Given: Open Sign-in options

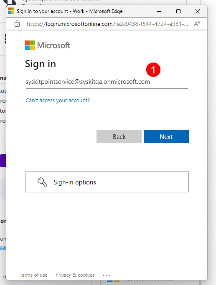Looking at the screenshot, I should (x=107, y=182).
